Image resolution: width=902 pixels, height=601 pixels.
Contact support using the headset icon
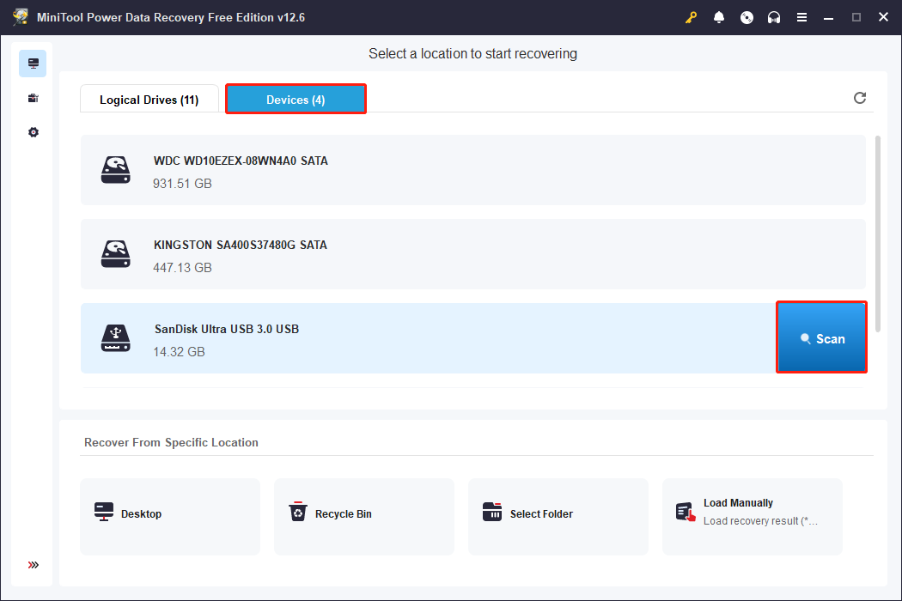tap(774, 17)
